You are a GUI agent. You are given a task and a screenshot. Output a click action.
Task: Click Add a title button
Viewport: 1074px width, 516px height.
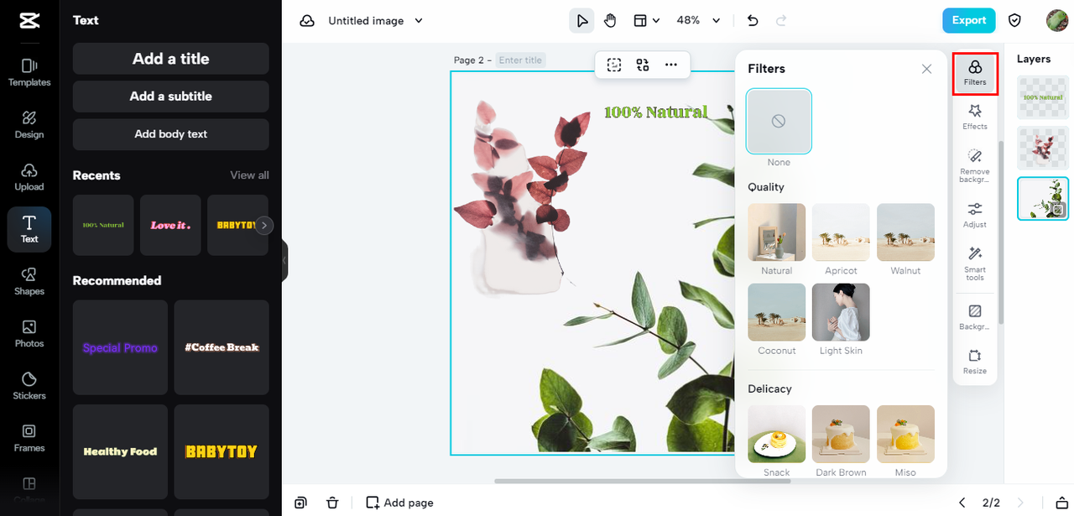point(171,59)
